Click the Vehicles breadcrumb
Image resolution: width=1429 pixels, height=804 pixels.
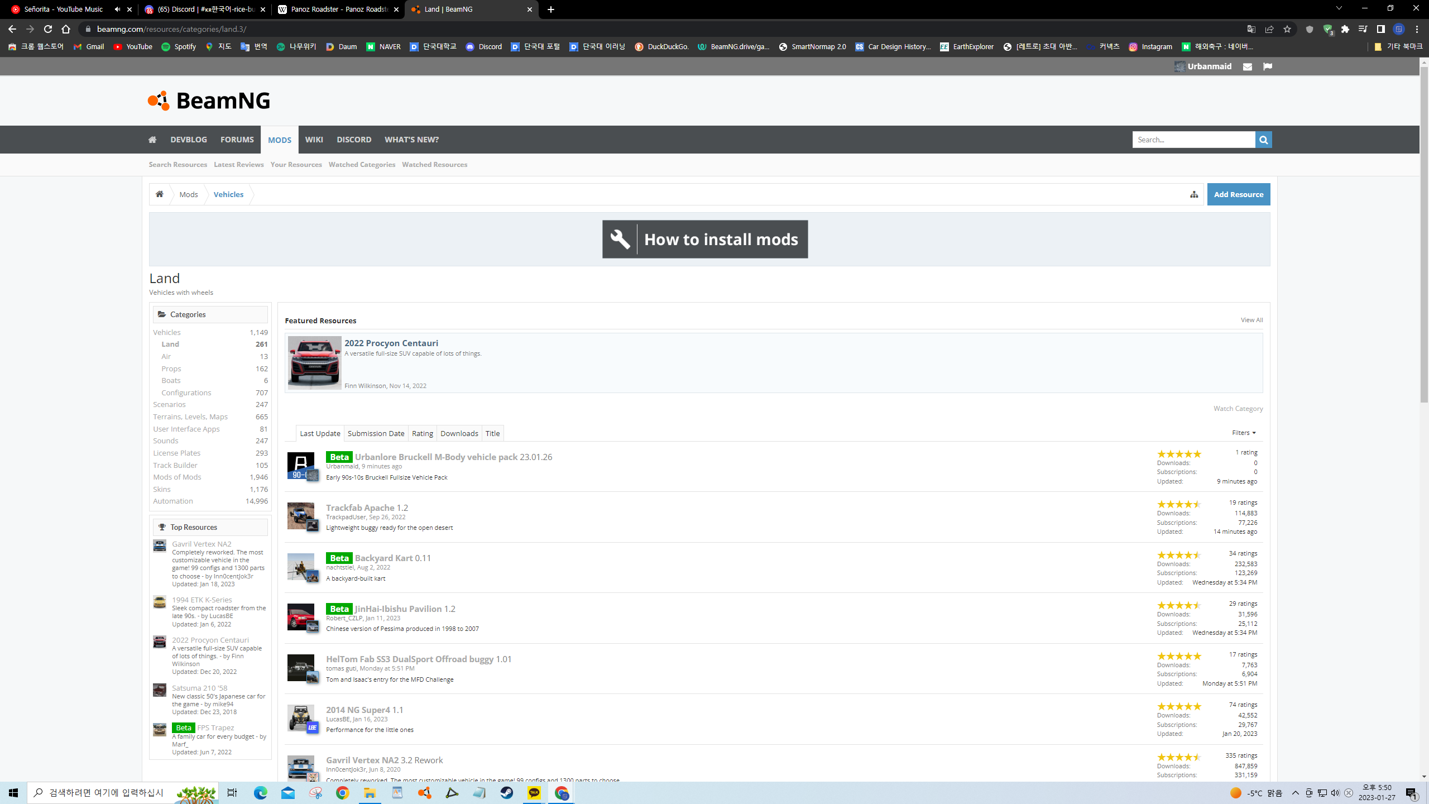click(228, 194)
